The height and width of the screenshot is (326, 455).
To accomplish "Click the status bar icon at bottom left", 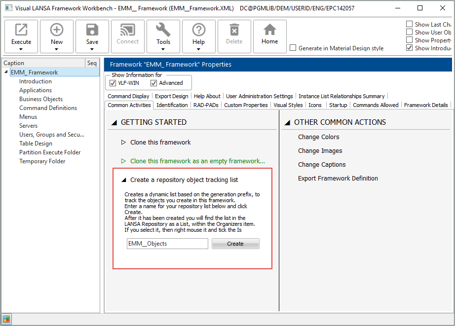I will pyautogui.click(x=6, y=319).
